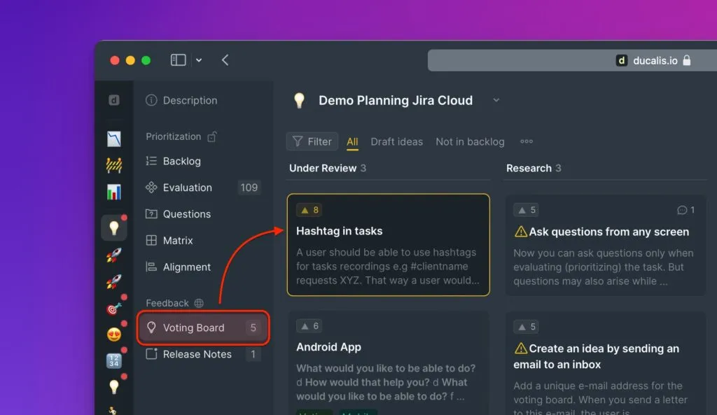Switch to the Draft ideas tab
The image size is (717, 415).
[396, 141]
